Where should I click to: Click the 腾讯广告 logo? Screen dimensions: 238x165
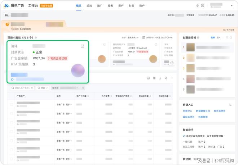point(14,6)
